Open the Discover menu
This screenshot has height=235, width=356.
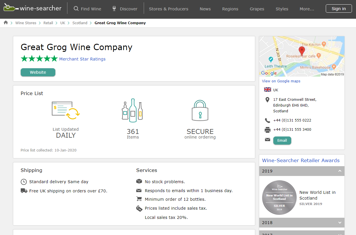tap(125, 9)
